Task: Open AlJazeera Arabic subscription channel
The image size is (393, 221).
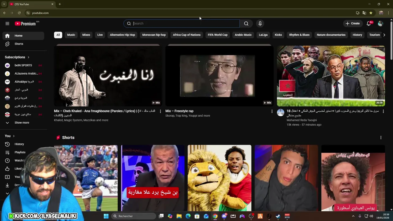Action: [x=23, y=73]
